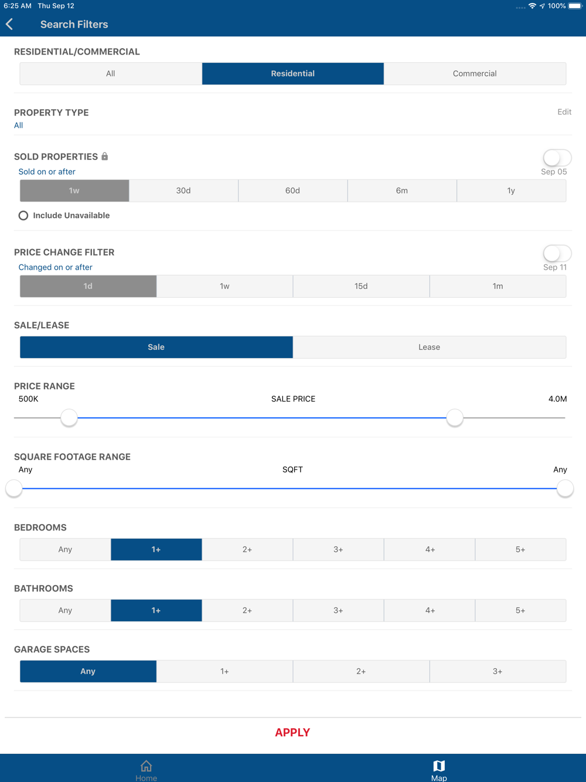This screenshot has height=782, width=586.
Task: Click the maximum sale price slider handle
Action: click(x=455, y=418)
